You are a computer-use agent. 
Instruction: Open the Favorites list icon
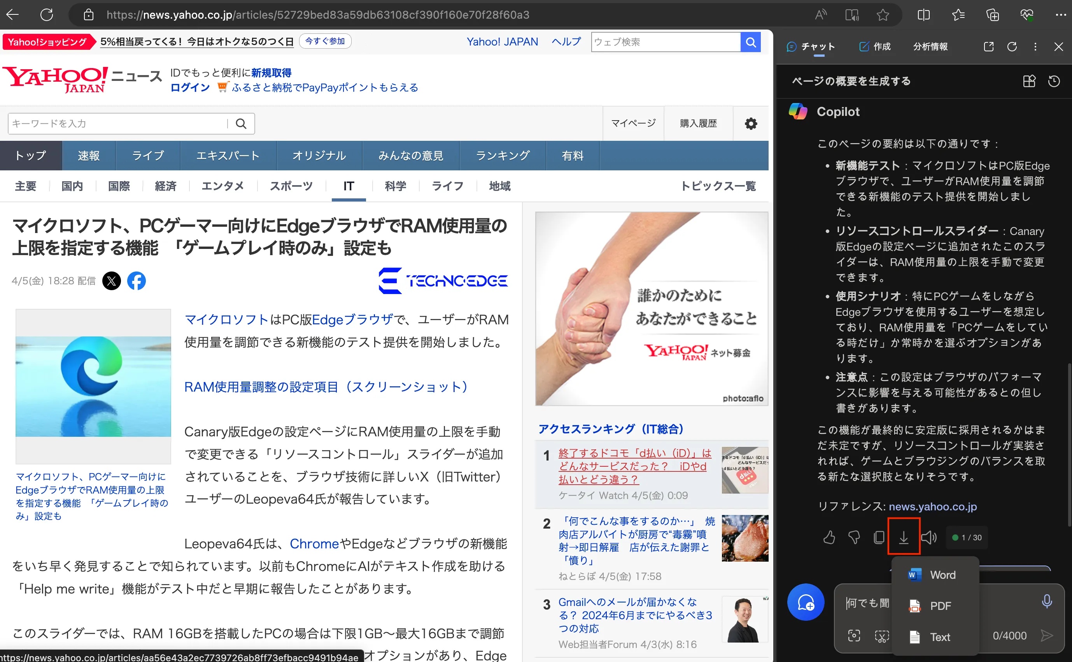click(958, 15)
